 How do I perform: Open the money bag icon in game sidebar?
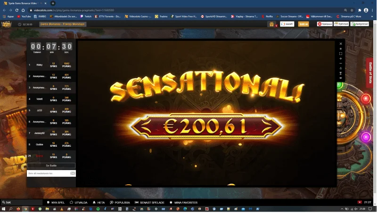click(x=341, y=68)
